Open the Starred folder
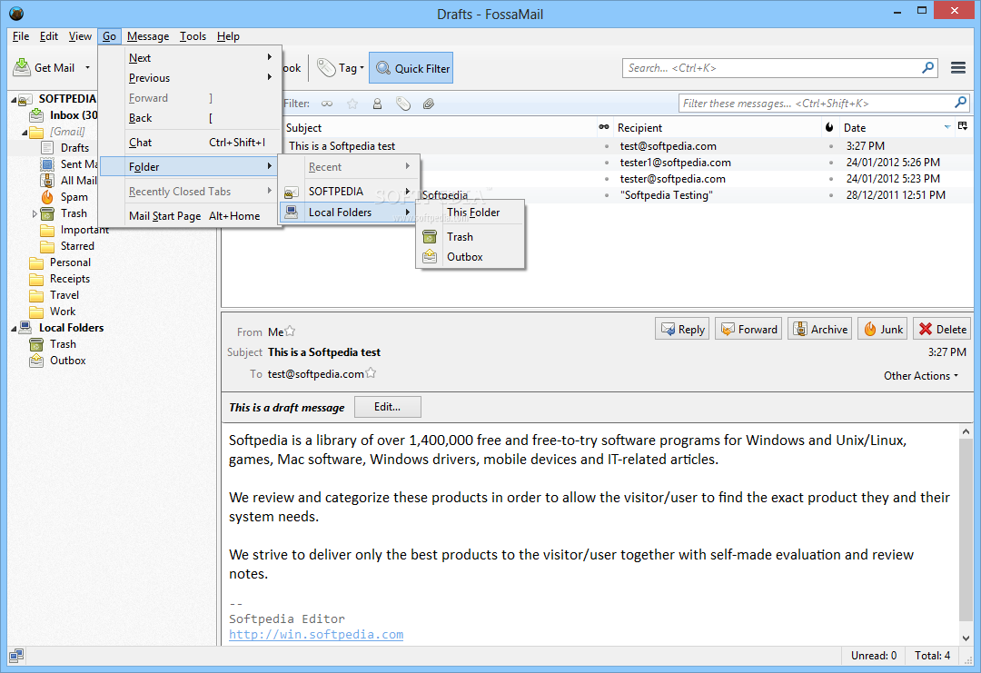This screenshot has height=673, width=981. point(67,246)
